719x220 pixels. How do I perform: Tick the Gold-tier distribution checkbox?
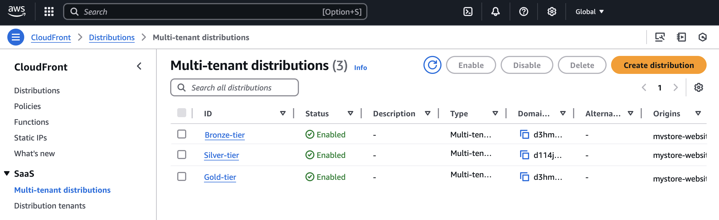pos(182,177)
